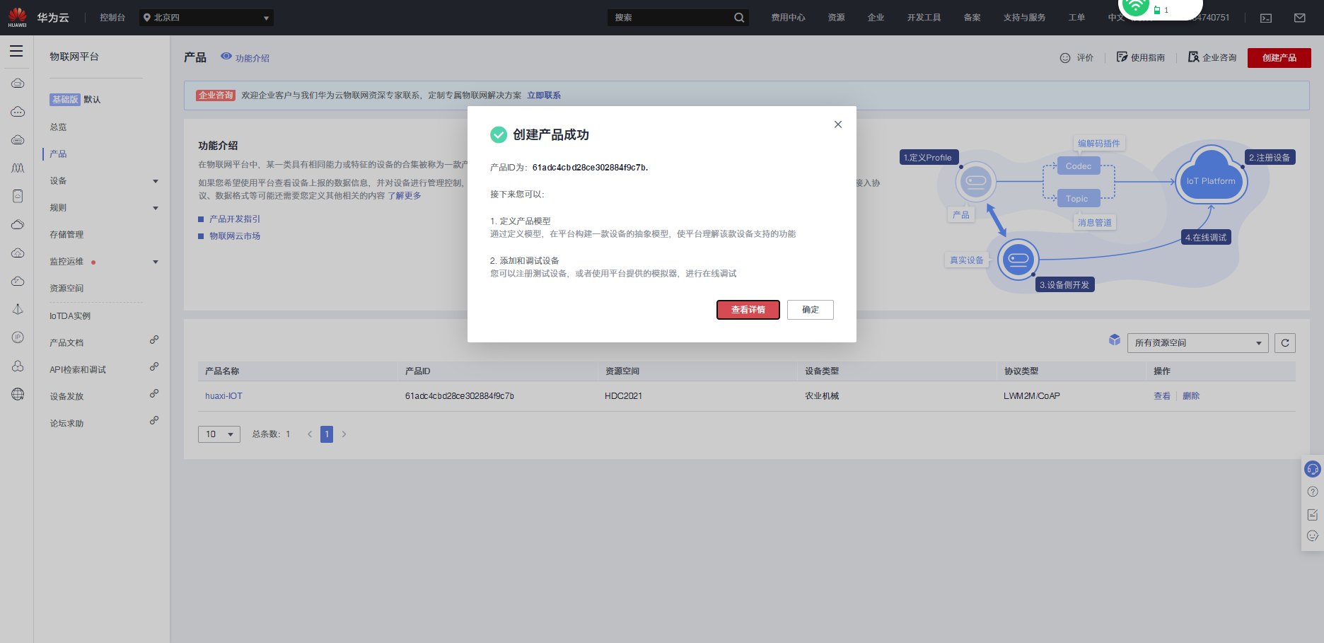1324x643 pixels.
Task: Go to next page arrow in pagination
Action: coord(344,434)
